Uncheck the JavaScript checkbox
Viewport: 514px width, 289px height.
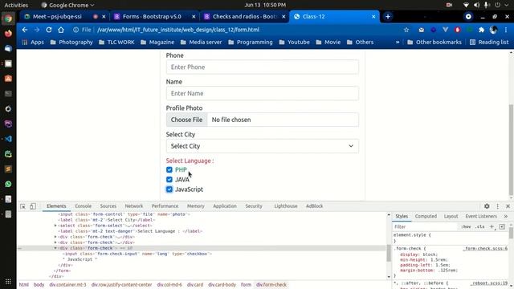point(169,189)
